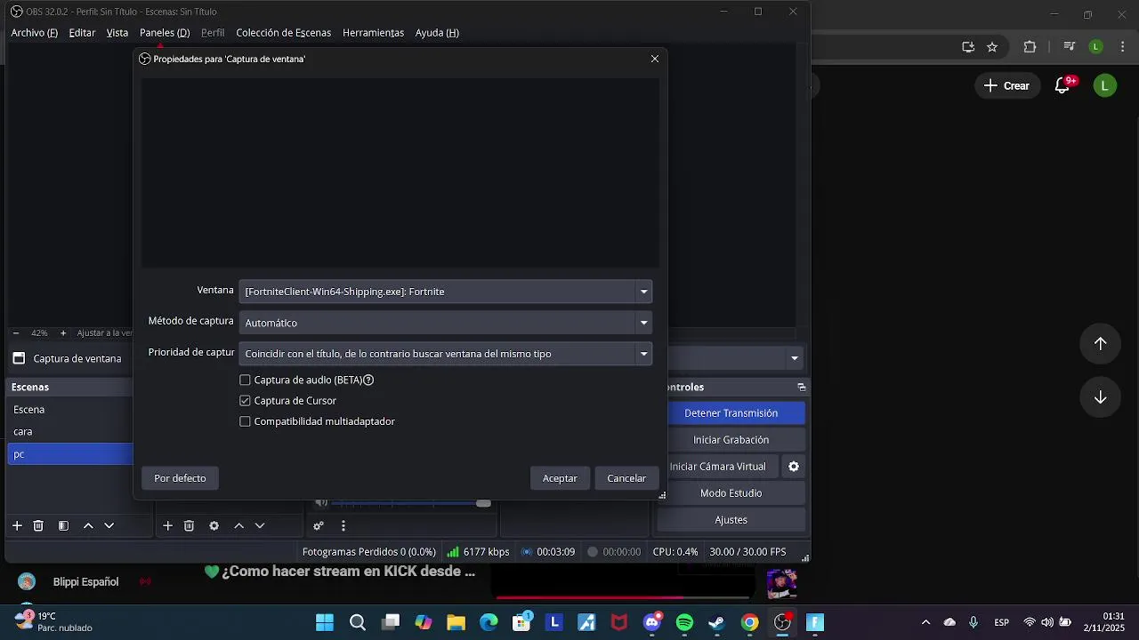This screenshot has height=640, width=1139.
Task: Enable Captura de audio (BETA) checkbox
Action: [245, 380]
